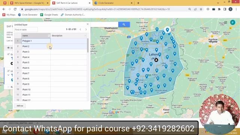Screen dimensions: 240x135
Task: Go to next page of table rows
Action: coord(86,29)
